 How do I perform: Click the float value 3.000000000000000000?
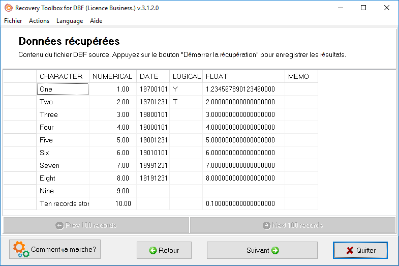click(243, 114)
